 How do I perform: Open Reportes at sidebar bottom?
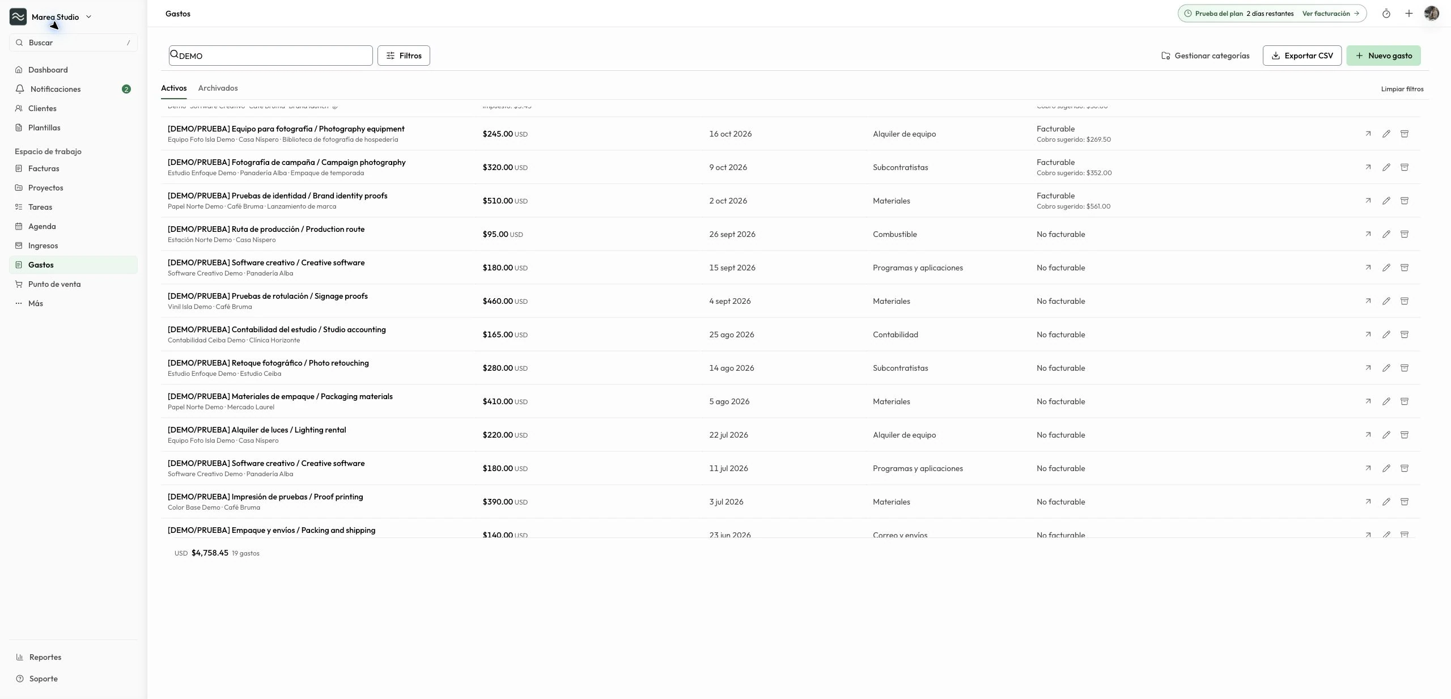pos(73,657)
